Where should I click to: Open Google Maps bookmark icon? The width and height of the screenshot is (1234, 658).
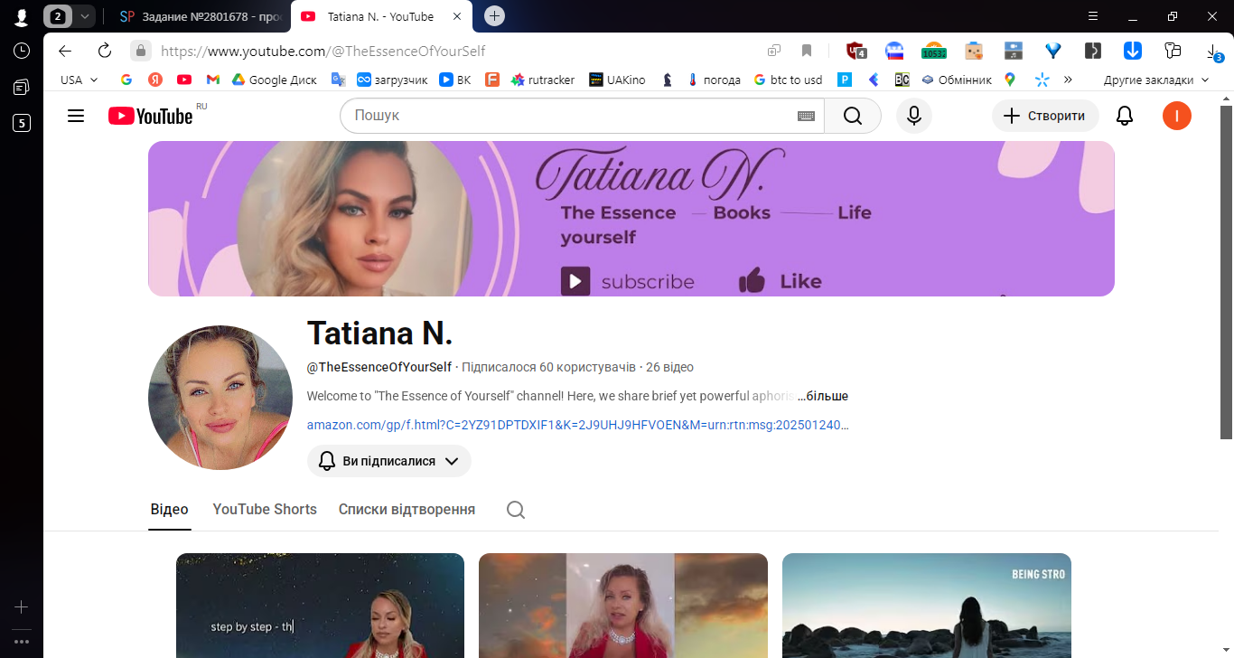(x=1010, y=80)
